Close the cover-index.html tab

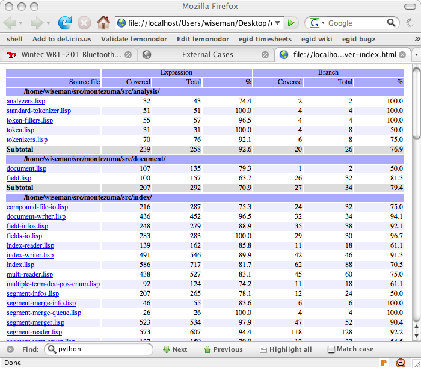coord(402,55)
